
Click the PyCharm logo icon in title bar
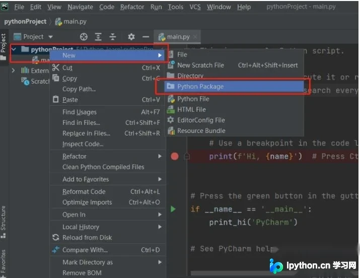[5, 7]
